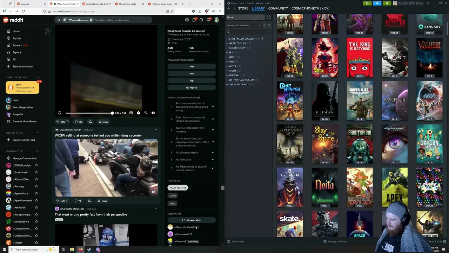Open Steam's STORE tab
This screenshot has width=449, height=253.
[243, 8]
